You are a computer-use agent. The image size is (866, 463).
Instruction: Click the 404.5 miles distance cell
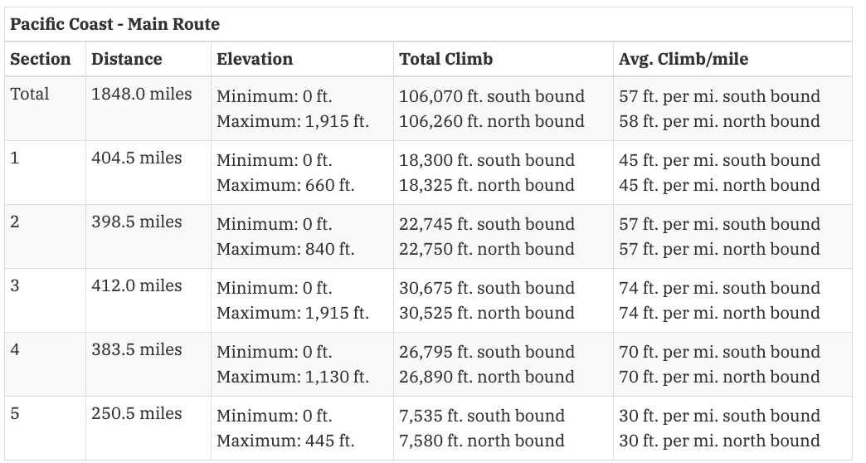(x=136, y=158)
